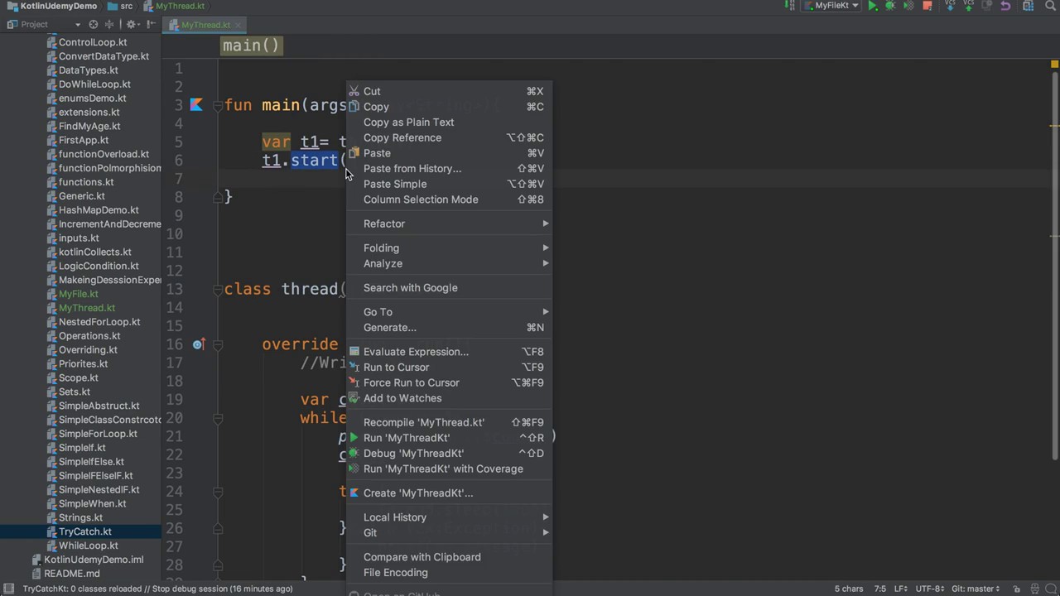
Task: Expand the Folding submenu
Action: click(448, 248)
